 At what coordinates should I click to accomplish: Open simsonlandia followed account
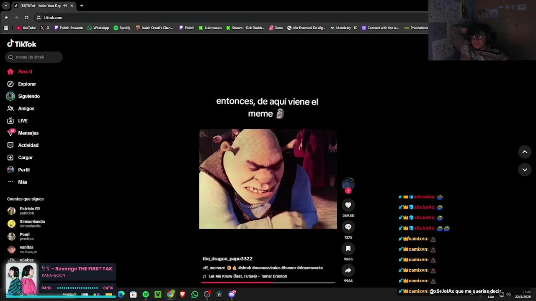pyautogui.click(x=26, y=224)
